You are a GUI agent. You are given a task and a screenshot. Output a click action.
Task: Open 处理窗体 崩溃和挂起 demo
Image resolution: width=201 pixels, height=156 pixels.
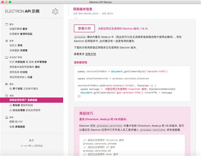pos(21,34)
